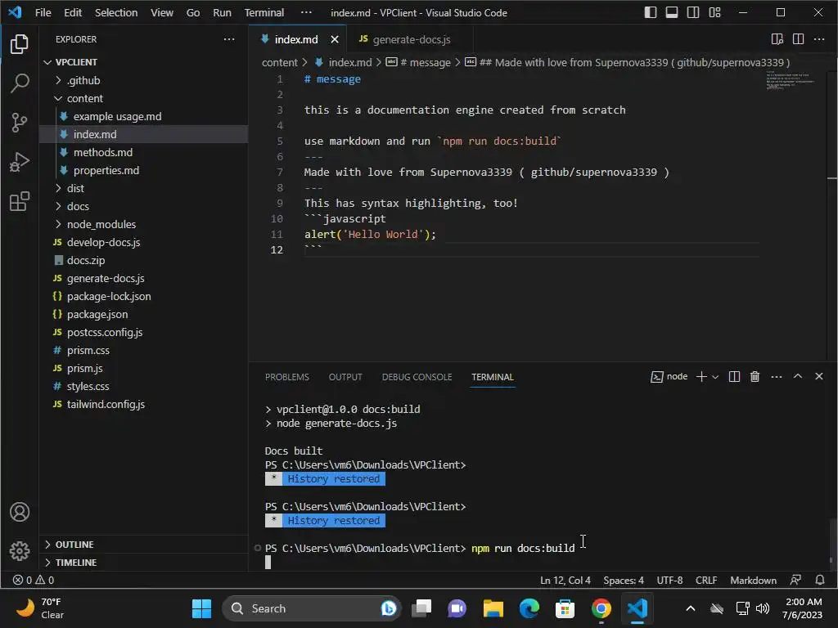Viewport: 838px width, 628px height.
Task: Open Chrome from the Windows taskbar
Action: click(x=601, y=608)
